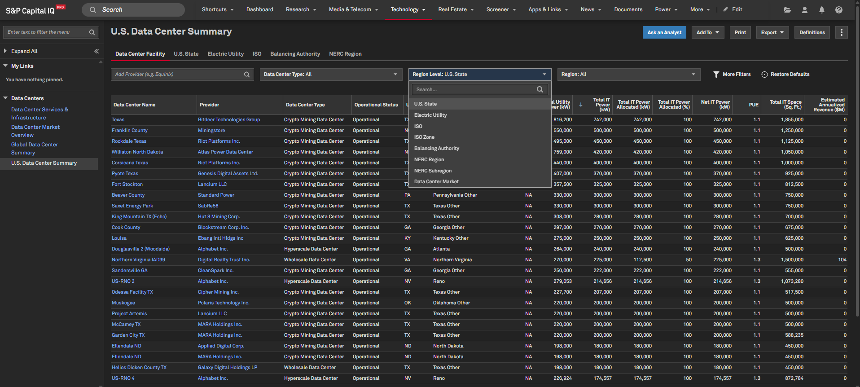This screenshot has height=387, width=860.
Task: Open the News menu
Action: pyautogui.click(x=591, y=9)
